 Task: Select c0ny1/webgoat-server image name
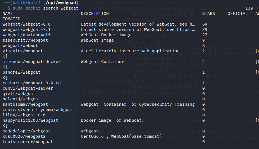point(28,88)
